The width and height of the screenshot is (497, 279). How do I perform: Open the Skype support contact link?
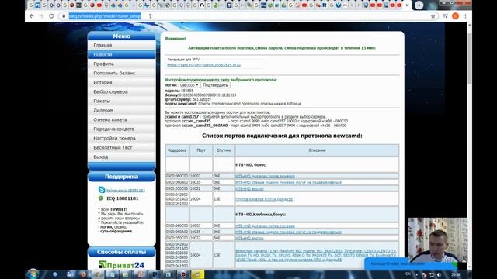[126, 191]
